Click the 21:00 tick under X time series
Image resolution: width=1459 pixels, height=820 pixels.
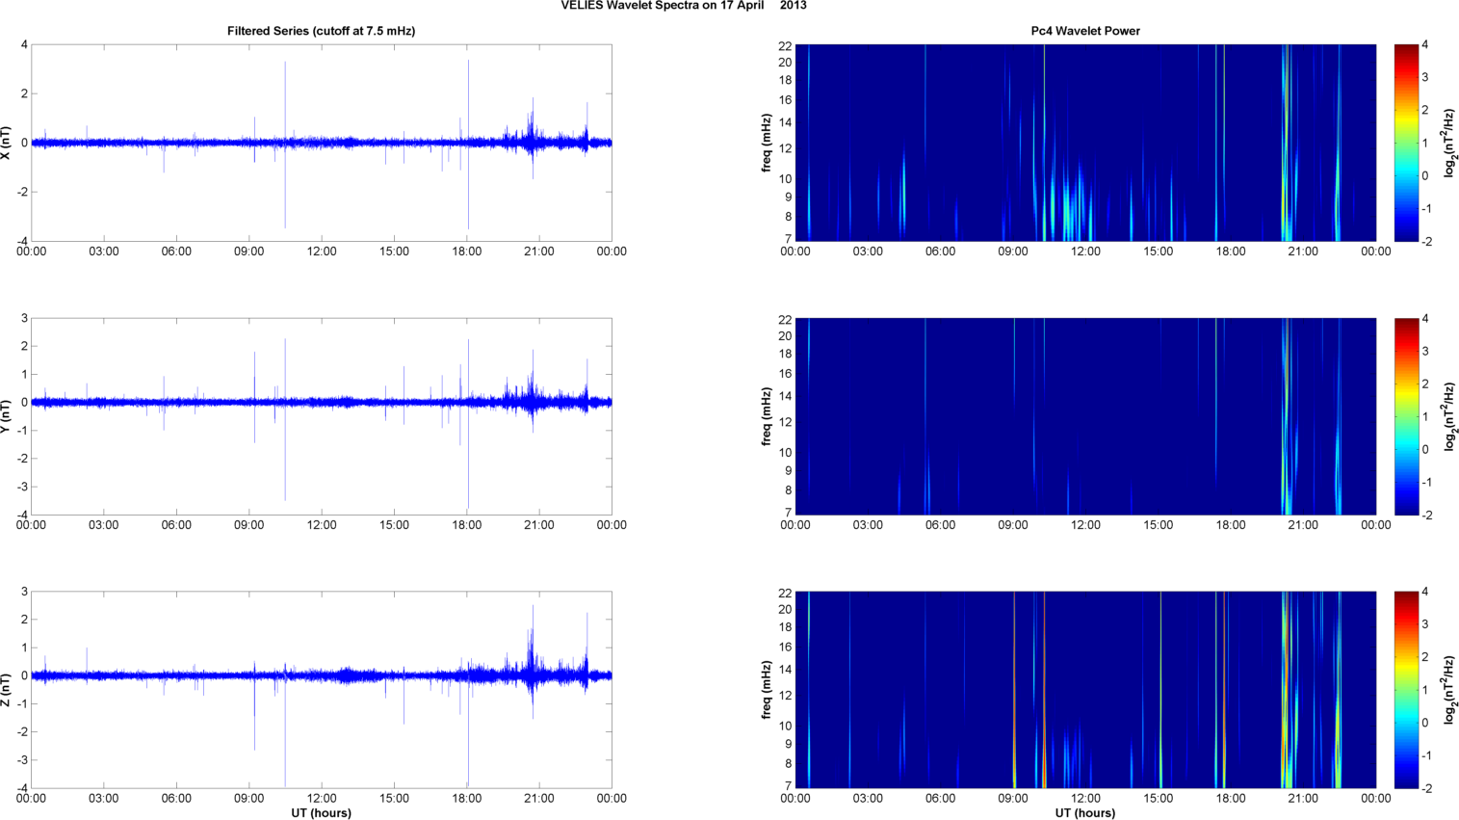pos(539,251)
